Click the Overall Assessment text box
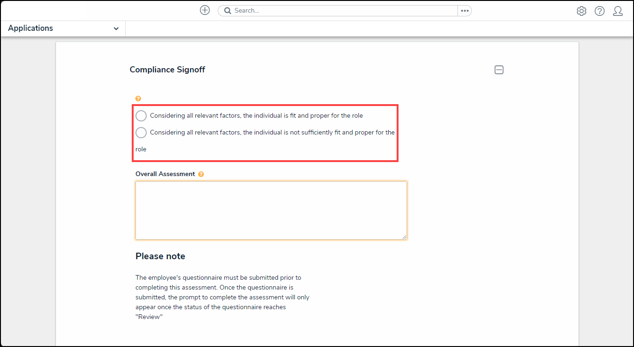 (x=271, y=210)
